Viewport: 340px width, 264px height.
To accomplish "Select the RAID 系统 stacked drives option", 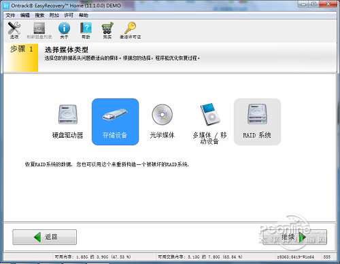I will pyautogui.click(x=257, y=121).
